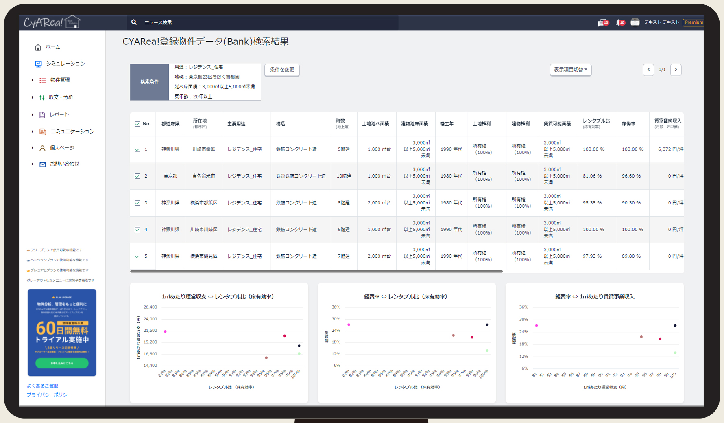
Task: Click the contact envelope icon
Action: pos(42,164)
